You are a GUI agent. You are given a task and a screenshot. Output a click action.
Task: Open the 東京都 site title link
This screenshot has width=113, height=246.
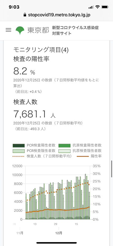click(x=38, y=30)
